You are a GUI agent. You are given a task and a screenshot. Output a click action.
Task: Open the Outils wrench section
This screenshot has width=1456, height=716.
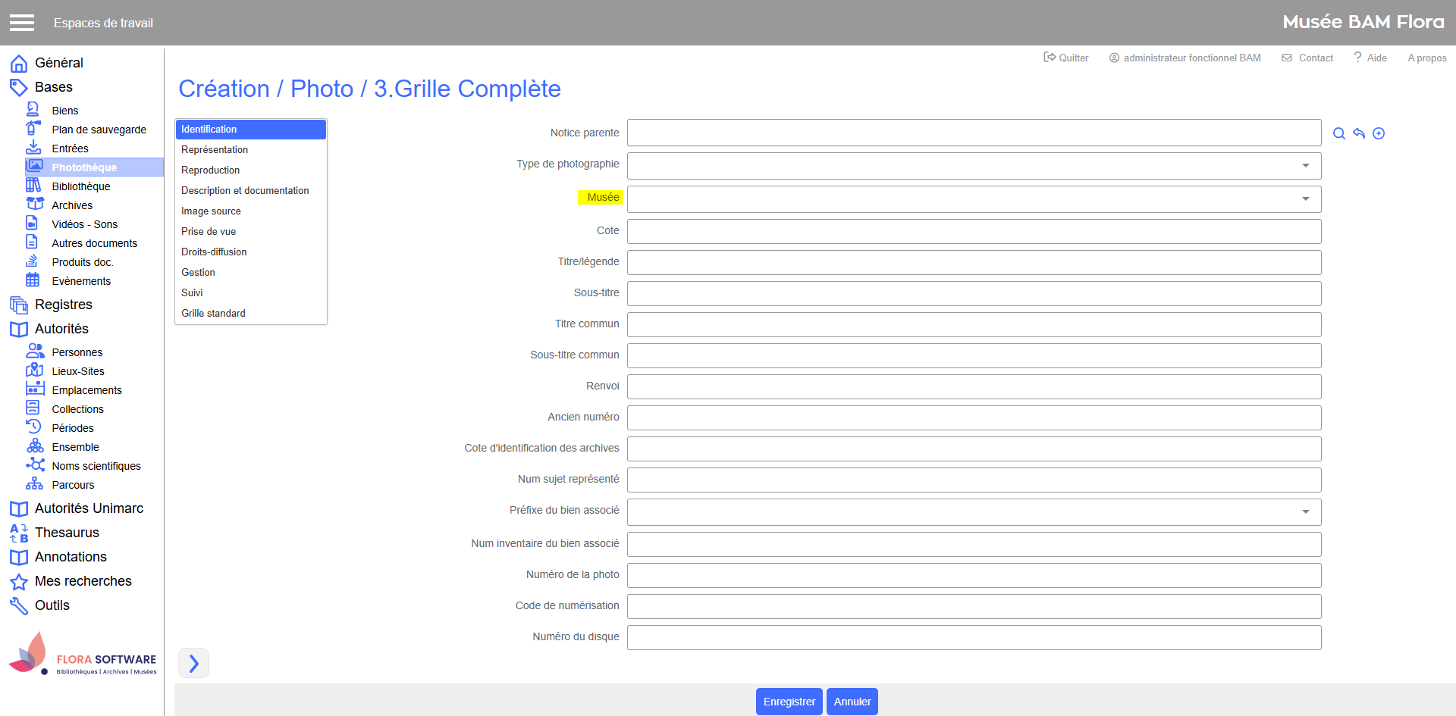(x=52, y=605)
